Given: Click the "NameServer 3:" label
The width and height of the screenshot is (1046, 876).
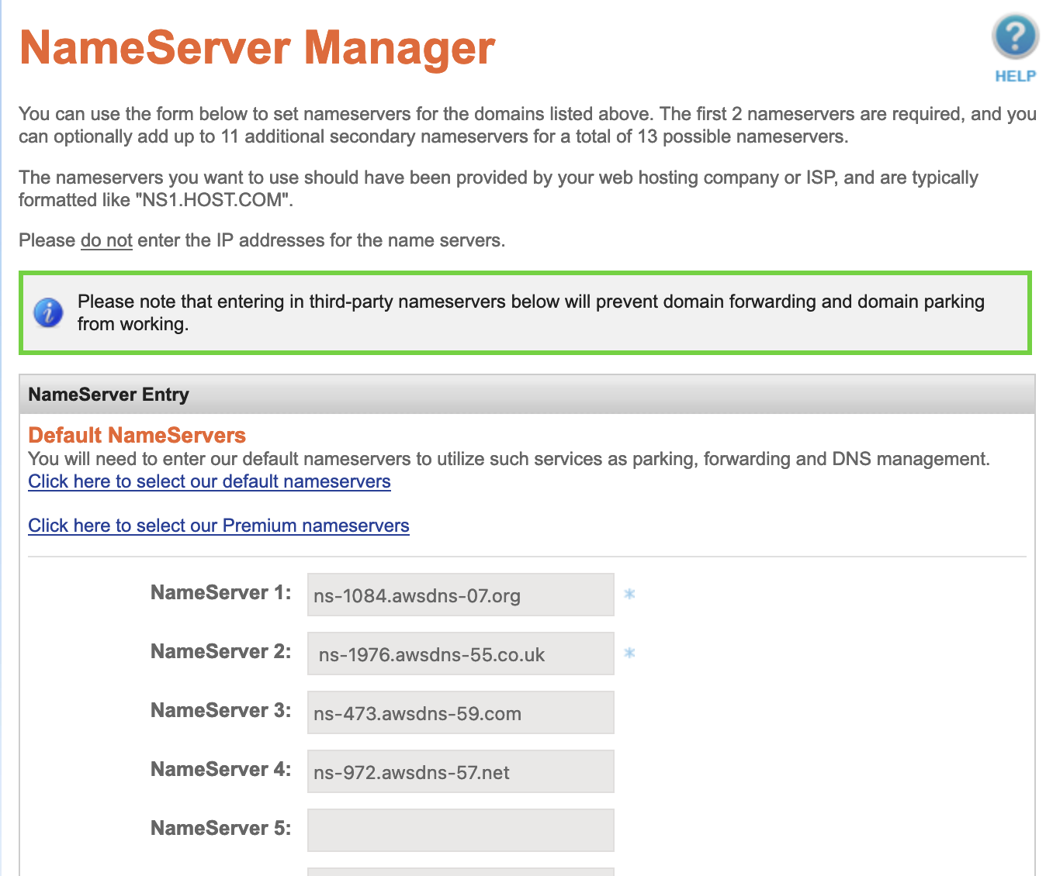Looking at the screenshot, I should pos(220,711).
